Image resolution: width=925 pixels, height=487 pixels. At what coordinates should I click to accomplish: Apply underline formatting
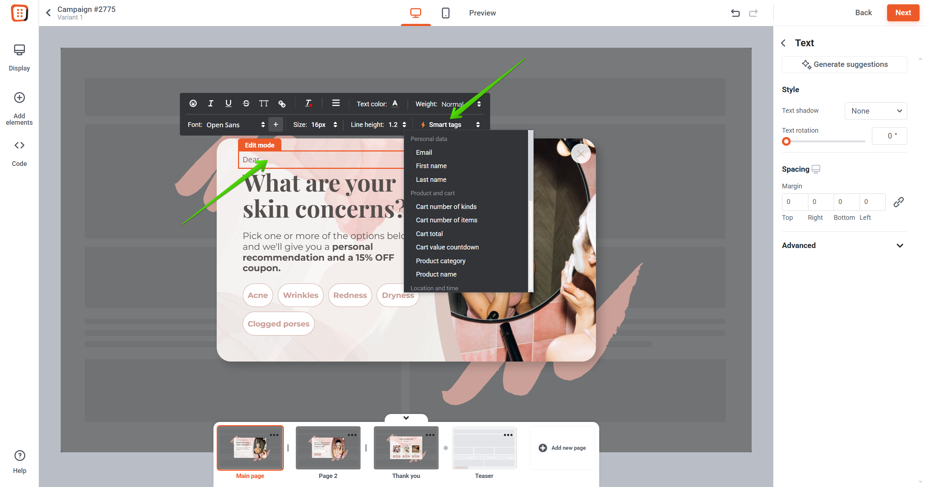(x=228, y=103)
